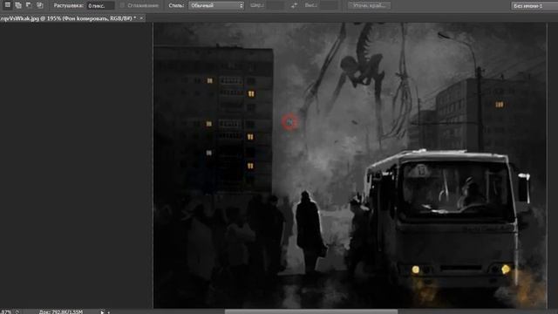
Task: Click the document size readout in status bar
Action: coord(61,312)
